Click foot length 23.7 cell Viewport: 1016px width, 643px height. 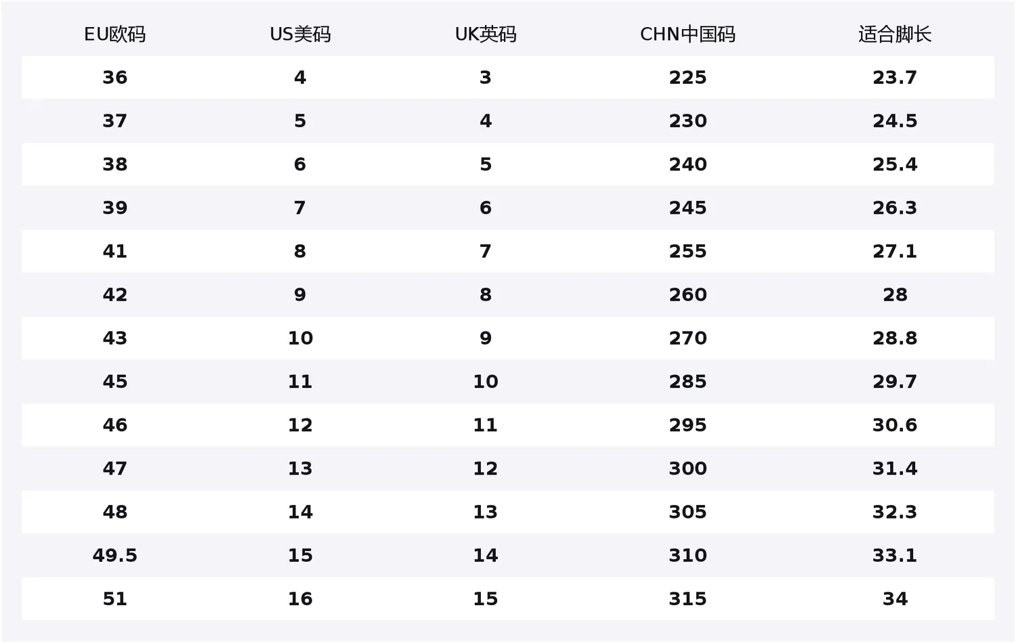895,78
